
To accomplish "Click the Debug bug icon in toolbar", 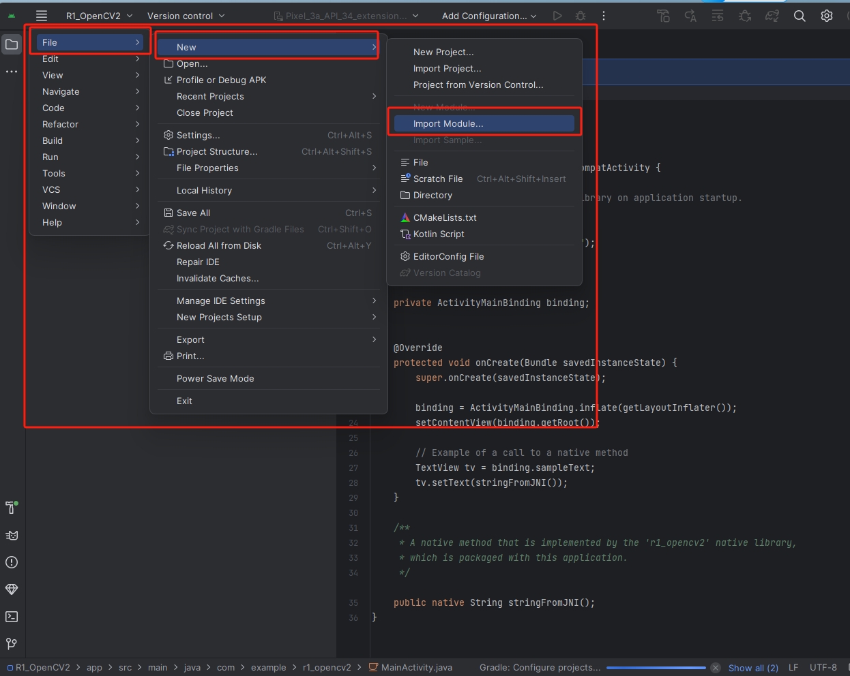I will click(x=581, y=16).
